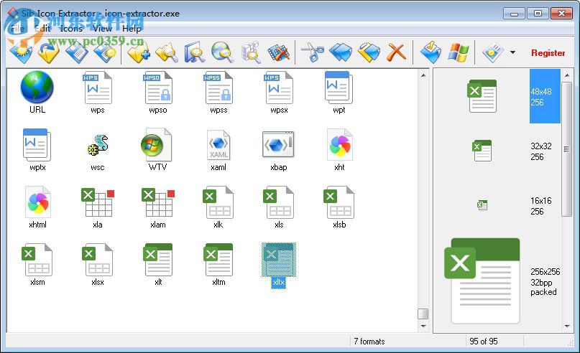Click the large 256x256 Excel preview image
The image size is (580, 353).
click(x=482, y=281)
